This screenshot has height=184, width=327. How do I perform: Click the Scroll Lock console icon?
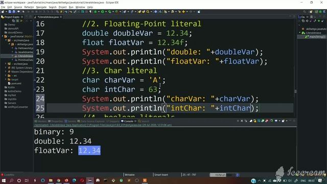255,121
